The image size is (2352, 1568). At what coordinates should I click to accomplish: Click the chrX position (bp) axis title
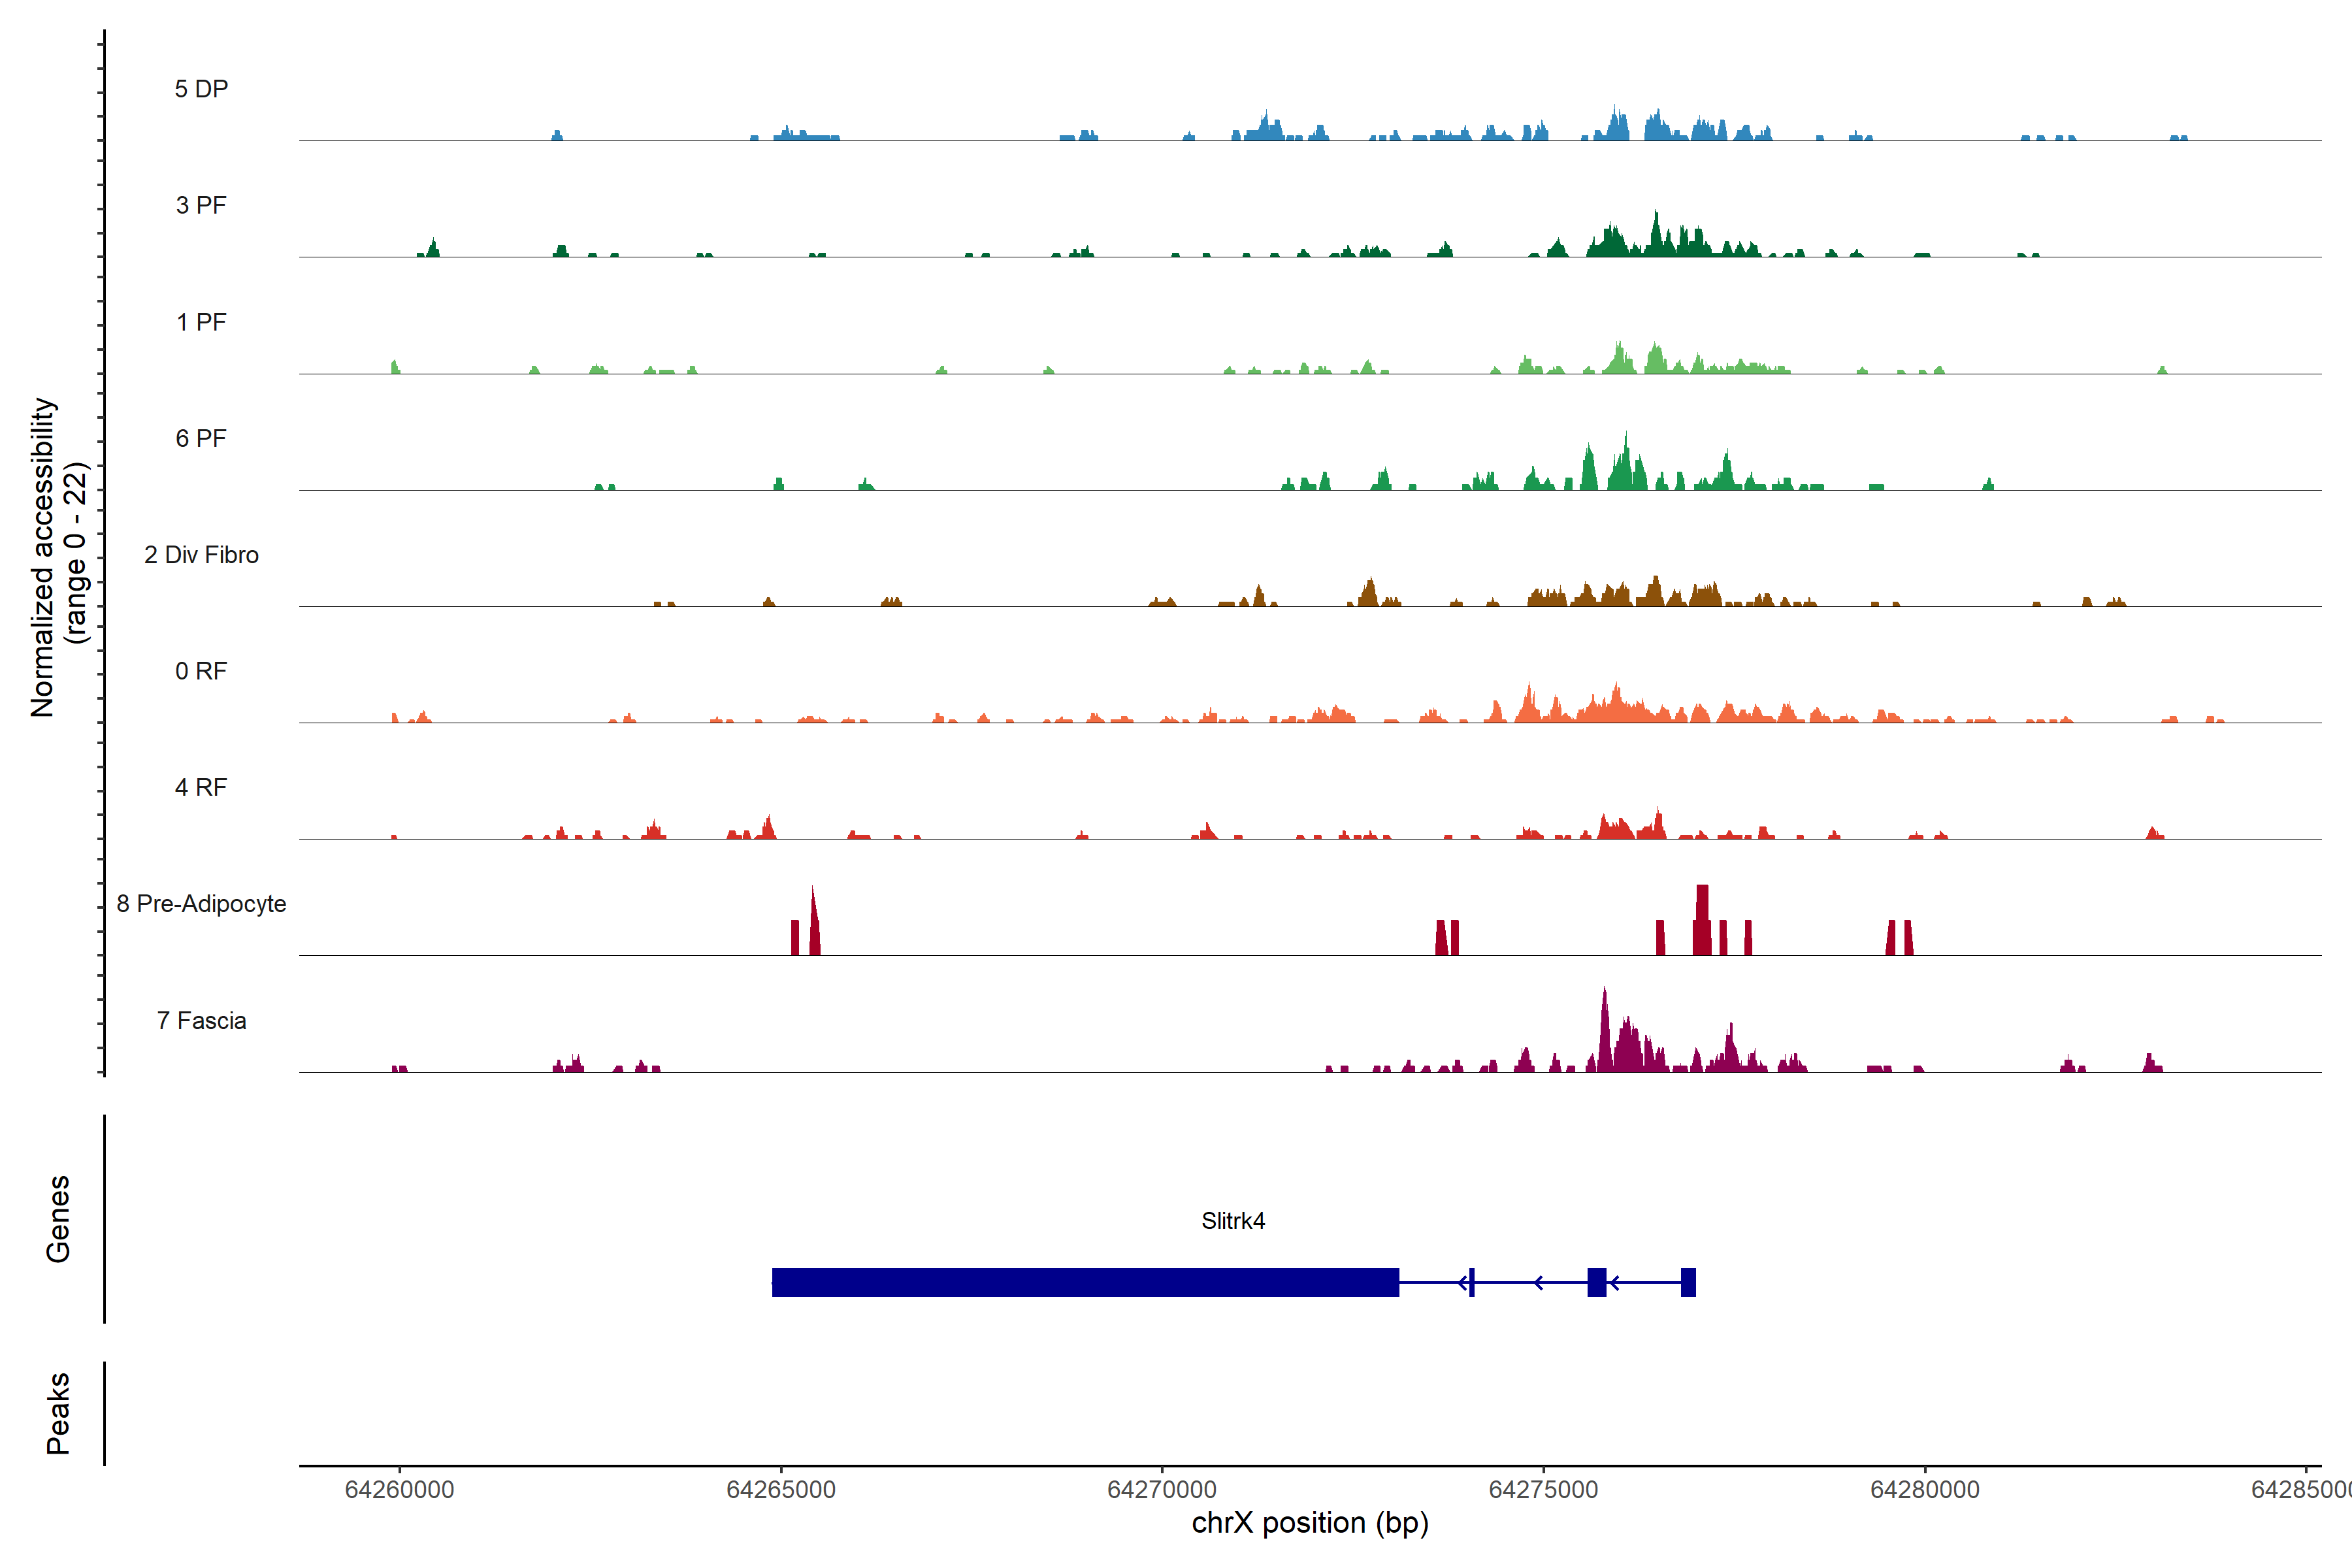point(1310,1523)
